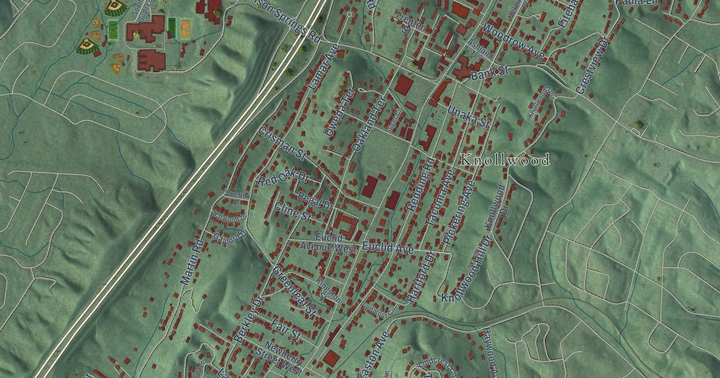
Task: Select the Cline St label
Action: [292, 211]
